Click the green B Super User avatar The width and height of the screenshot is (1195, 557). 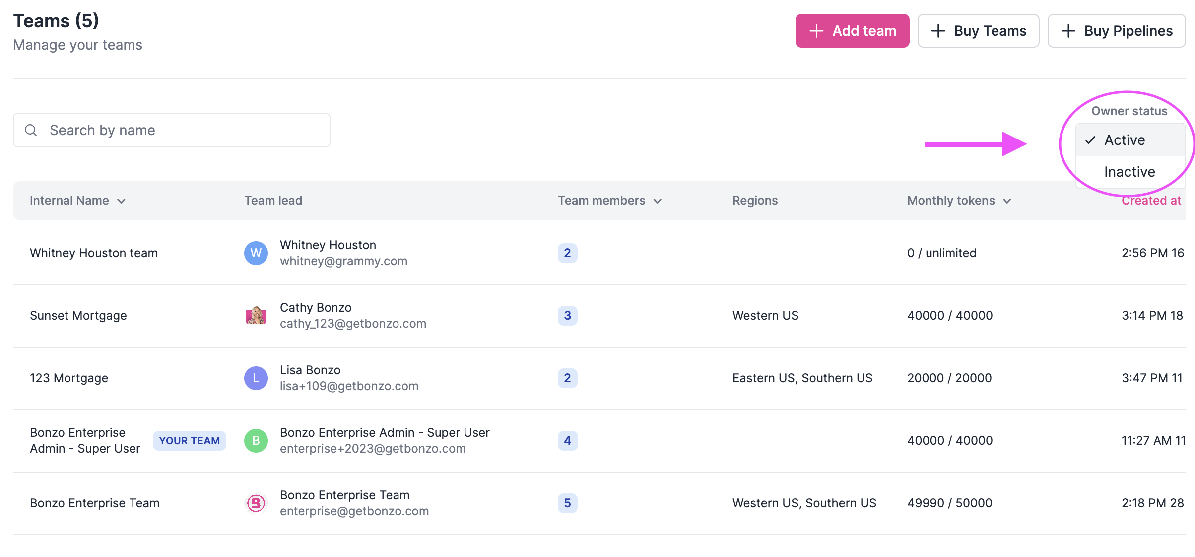pyautogui.click(x=256, y=440)
